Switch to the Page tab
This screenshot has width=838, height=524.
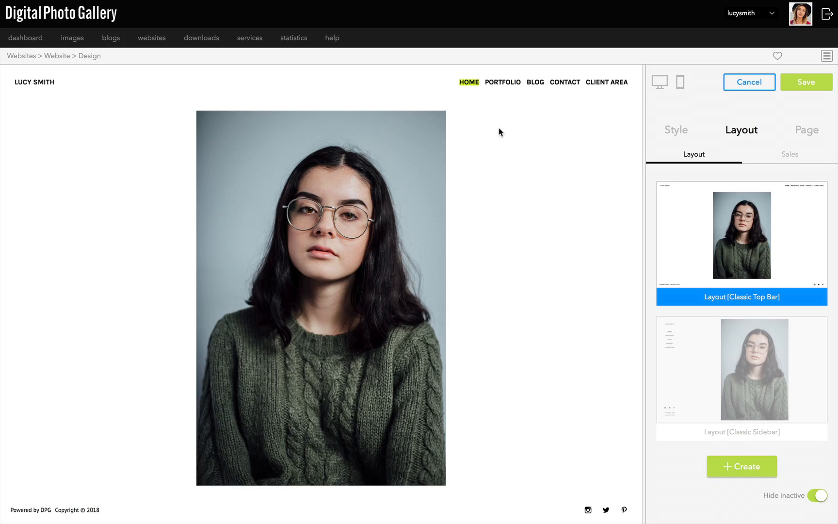click(807, 130)
